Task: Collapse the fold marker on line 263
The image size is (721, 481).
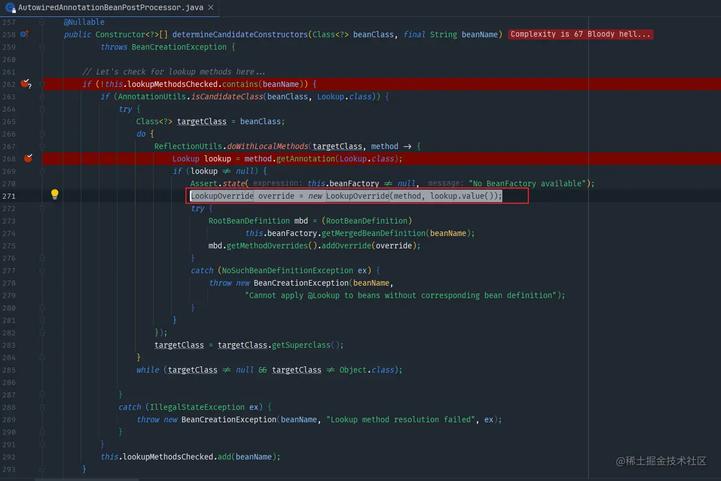Action: [x=42, y=97]
